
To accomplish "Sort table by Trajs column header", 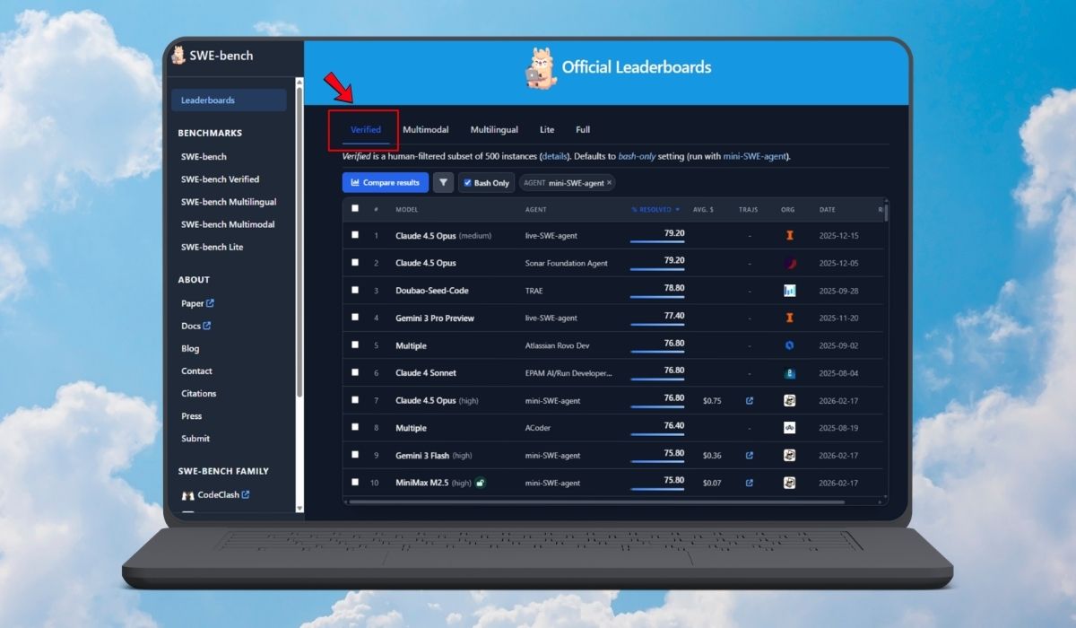I will tap(748, 210).
